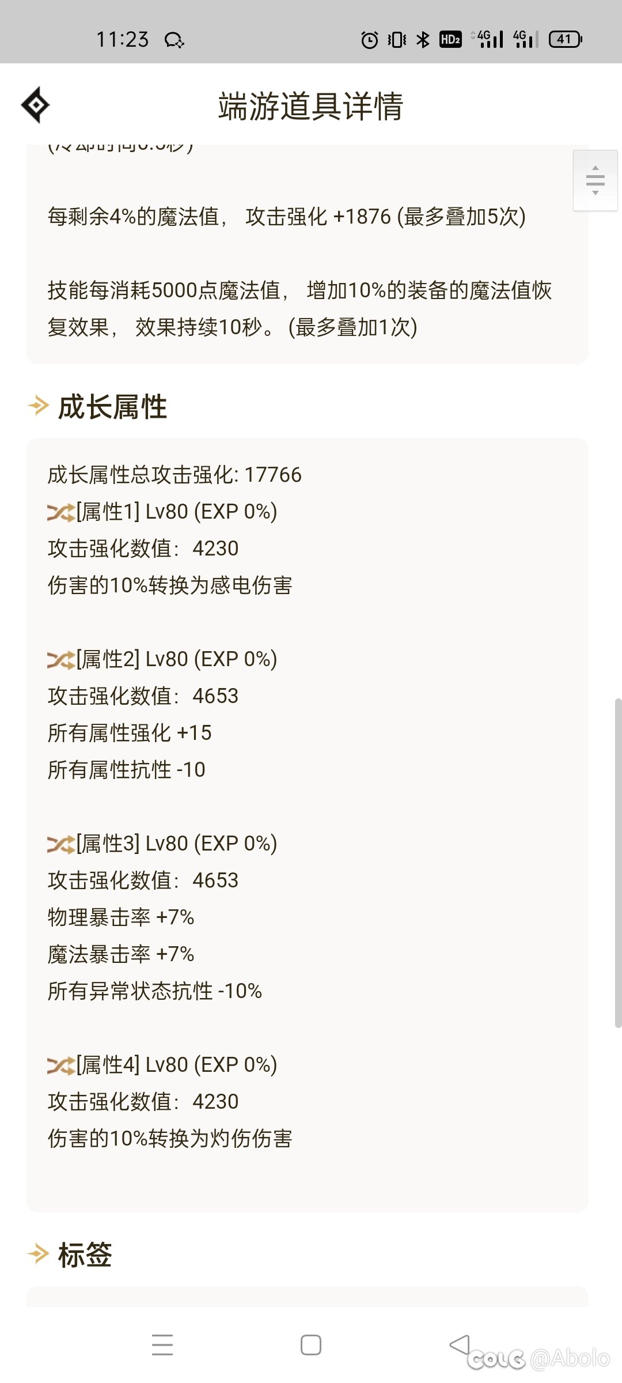The height and width of the screenshot is (1383, 622).
Task: Click the vertical scrollbar on right edge
Action: click(x=618, y=863)
